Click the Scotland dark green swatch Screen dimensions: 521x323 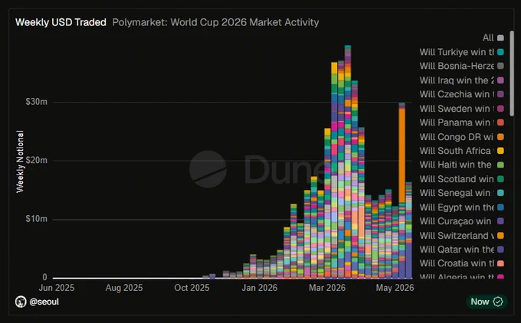(x=500, y=179)
